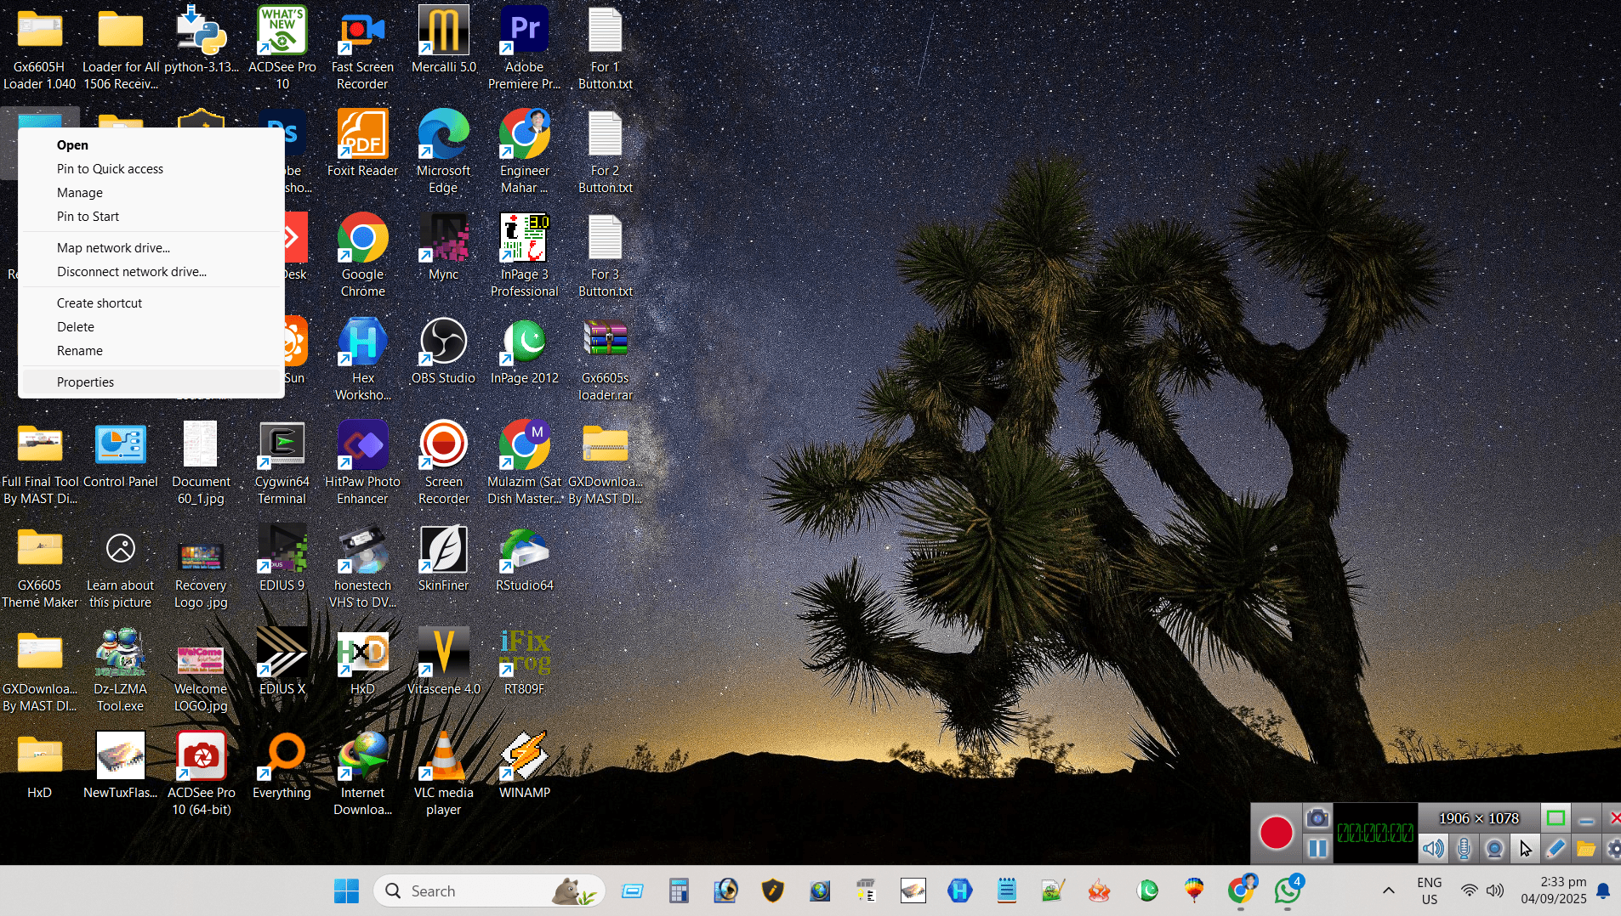The width and height of the screenshot is (1621, 916).
Task: Toggle microphone recording in recorder
Action: (1464, 848)
